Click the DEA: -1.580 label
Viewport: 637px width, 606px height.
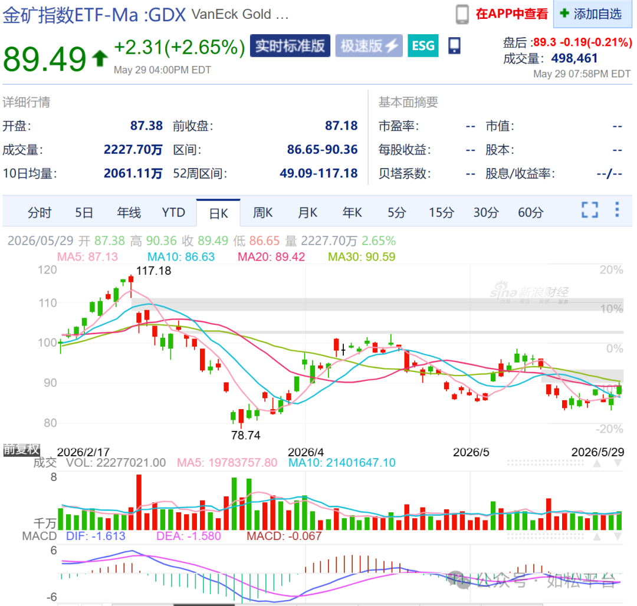[x=189, y=536]
